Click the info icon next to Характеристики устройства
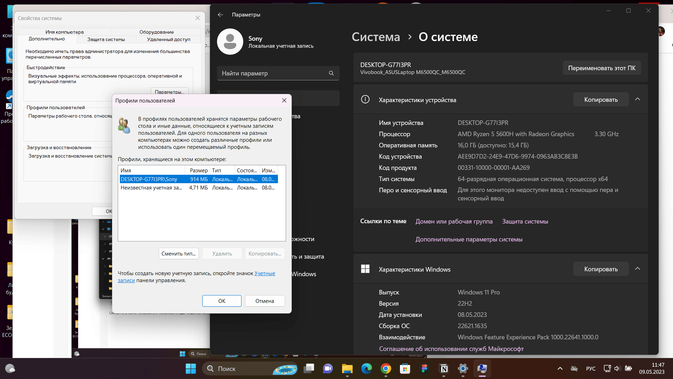This screenshot has height=379, width=673. (365, 100)
